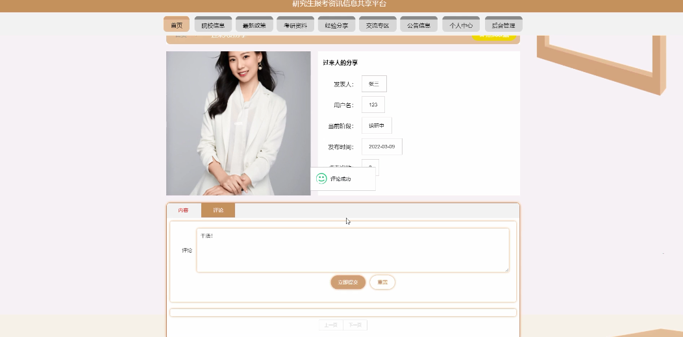
Task: Click the 2022-03-09 publish date value
Action: tap(382, 146)
